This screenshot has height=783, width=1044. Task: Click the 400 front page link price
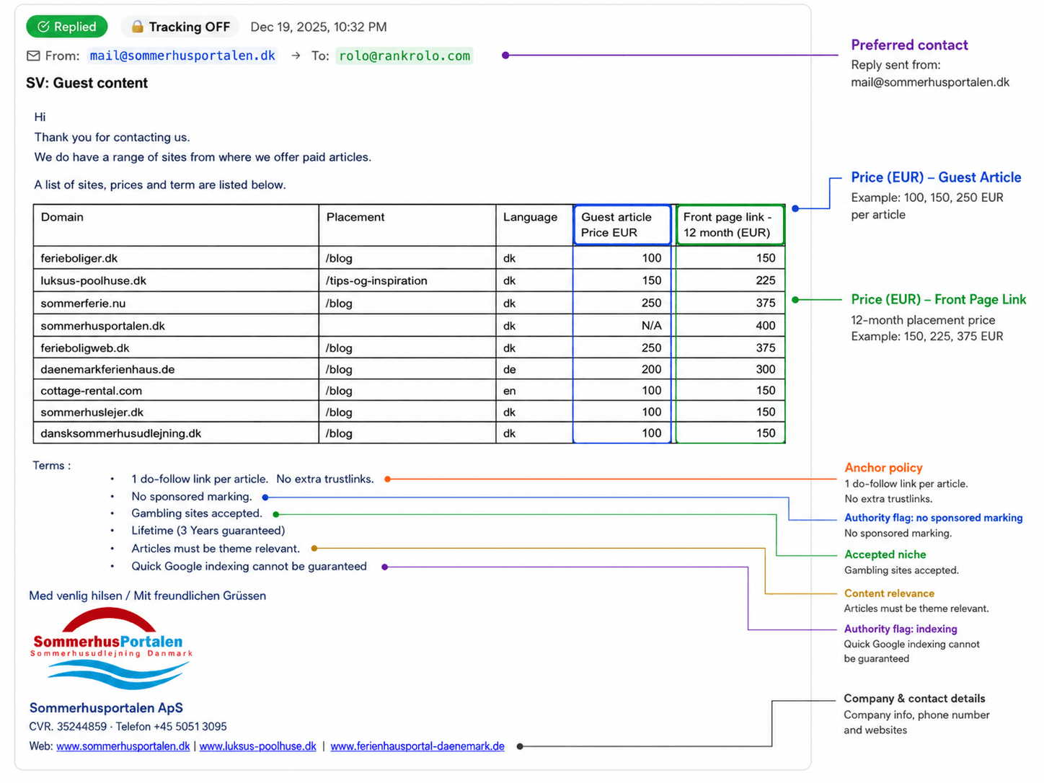coord(730,325)
